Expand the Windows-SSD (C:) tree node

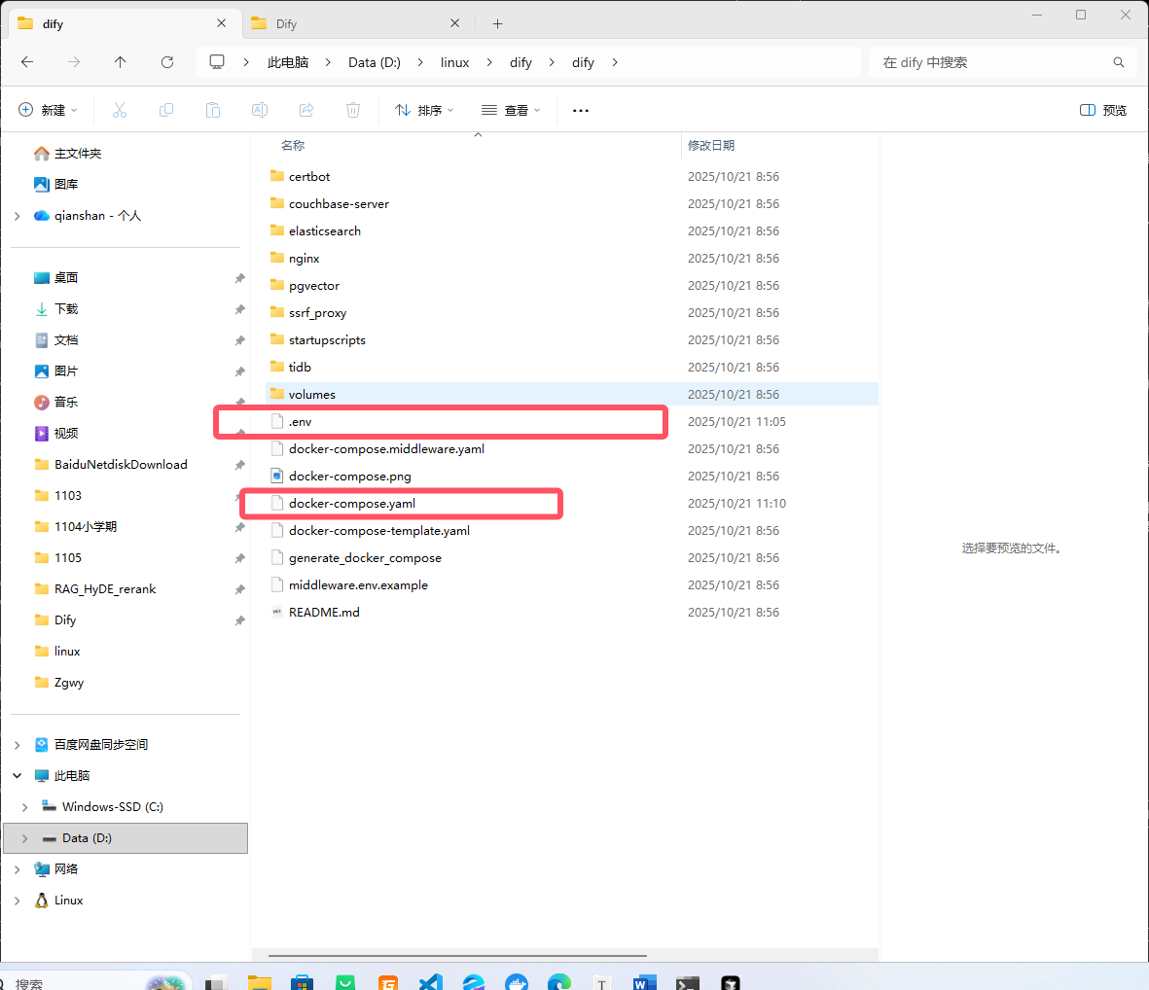(x=24, y=807)
